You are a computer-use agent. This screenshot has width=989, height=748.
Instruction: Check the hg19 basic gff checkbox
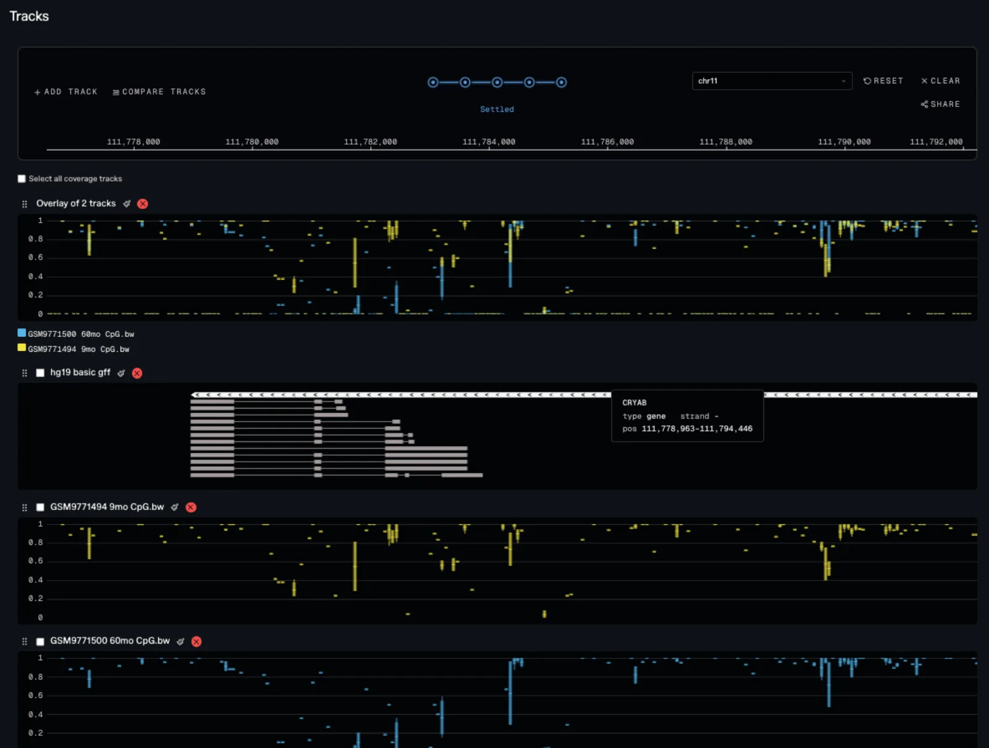40,373
